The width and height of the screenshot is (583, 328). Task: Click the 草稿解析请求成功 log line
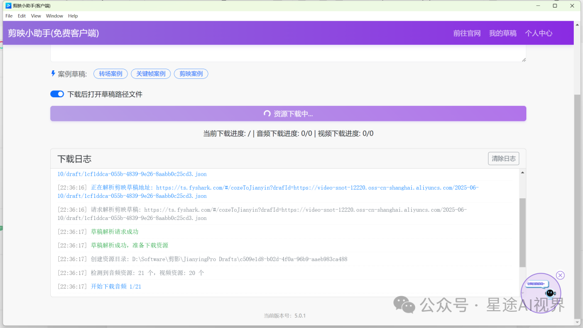pyautogui.click(x=114, y=232)
